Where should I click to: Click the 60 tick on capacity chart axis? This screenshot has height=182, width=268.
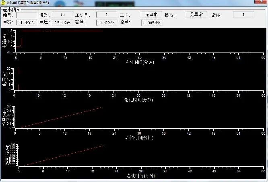[263, 133]
